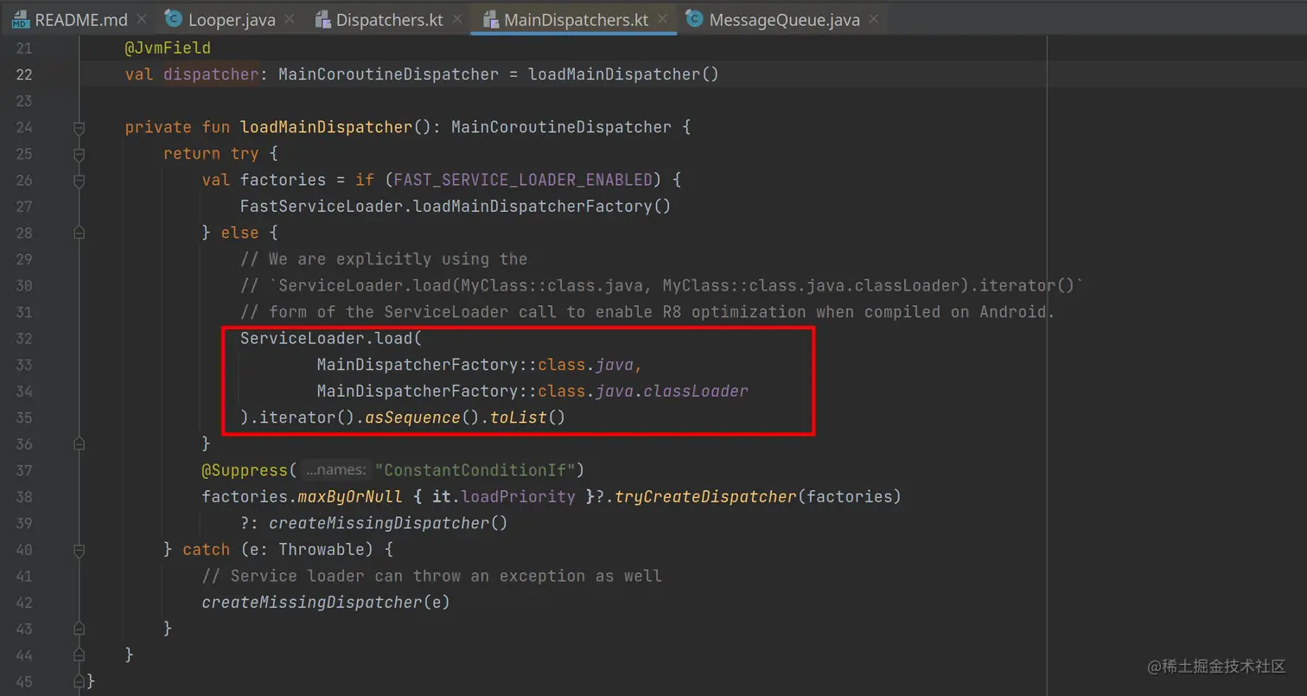Click line number 38 in the gutter

pyautogui.click(x=23, y=496)
